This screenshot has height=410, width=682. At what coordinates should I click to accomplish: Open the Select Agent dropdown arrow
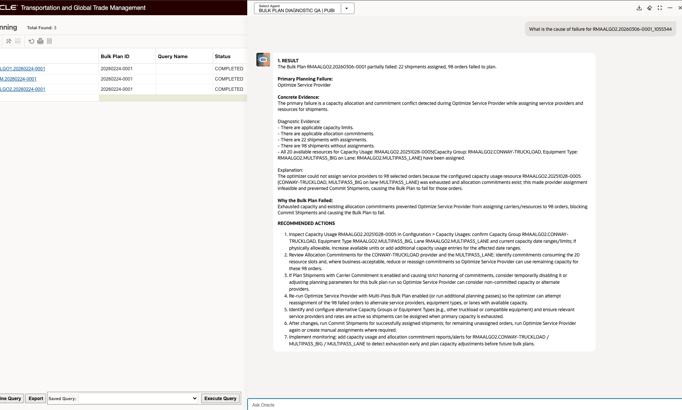347,8
